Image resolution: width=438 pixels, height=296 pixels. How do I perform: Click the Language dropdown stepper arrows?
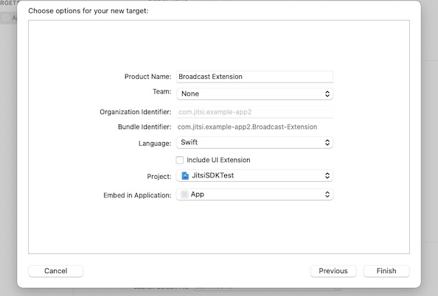327,143
